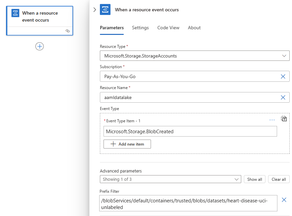Click the connection link icon on trigger card
The height and width of the screenshot is (216, 292).
[68, 31]
